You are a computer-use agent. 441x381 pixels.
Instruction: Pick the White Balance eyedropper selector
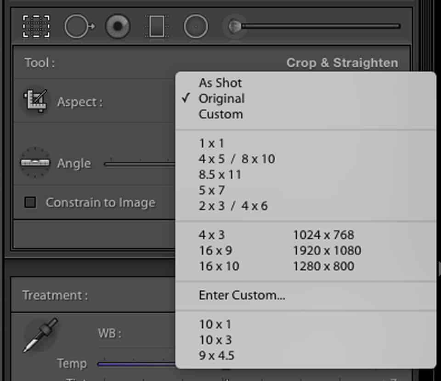(x=41, y=335)
